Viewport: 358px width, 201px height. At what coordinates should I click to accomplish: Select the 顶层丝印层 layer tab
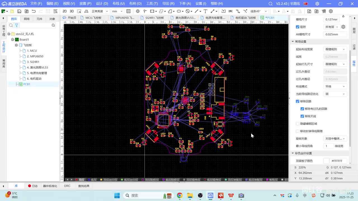point(109,180)
